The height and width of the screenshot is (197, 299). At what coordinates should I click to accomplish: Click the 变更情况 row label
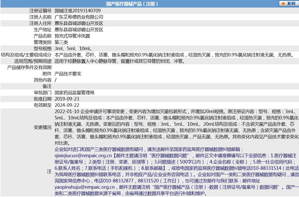coord(43,127)
